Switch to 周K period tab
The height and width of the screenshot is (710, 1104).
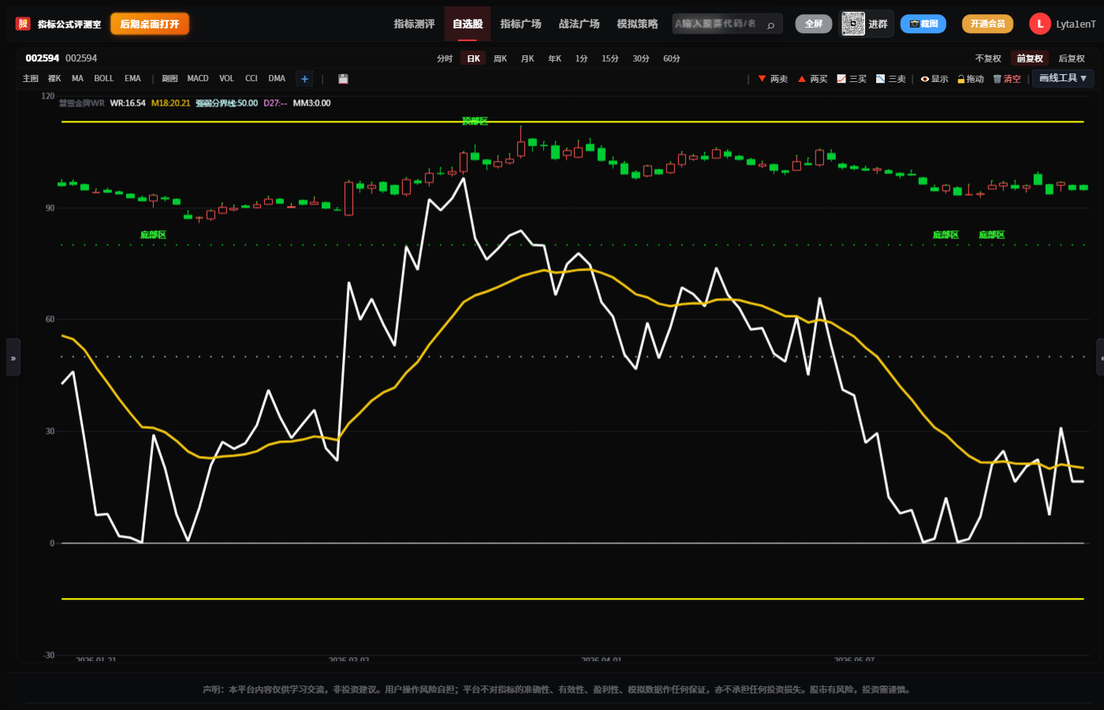coord(500,58)
